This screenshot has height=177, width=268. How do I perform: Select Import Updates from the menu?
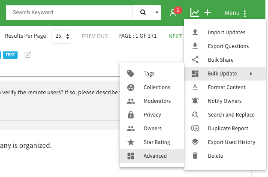coord(225,33)
